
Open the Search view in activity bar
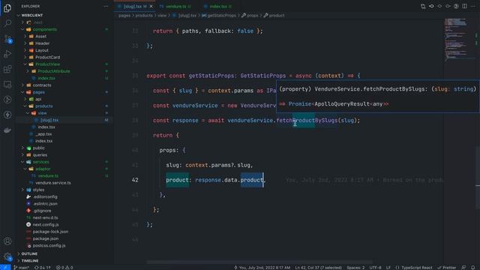tap(7, 23)
